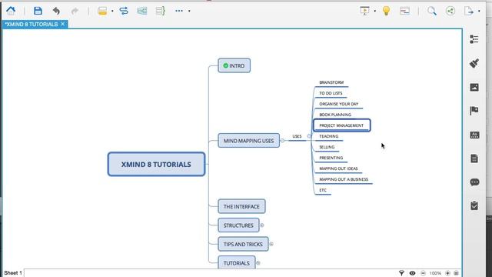
Task: Switch to the Sheet 1 tab
Action: tap(13, 273)
